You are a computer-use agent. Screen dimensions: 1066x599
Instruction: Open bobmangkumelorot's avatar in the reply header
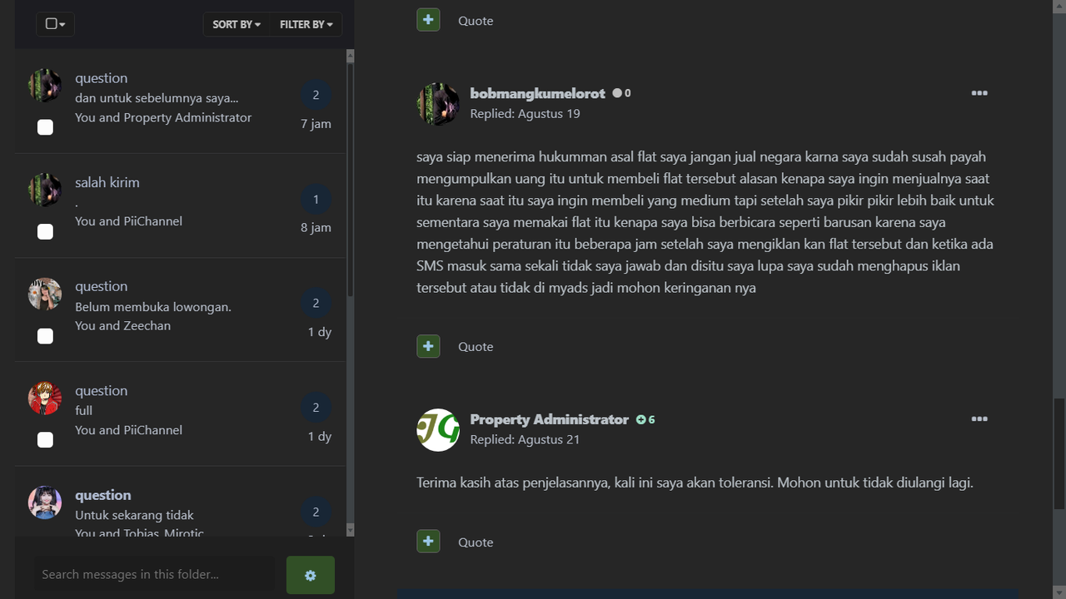[x=438, y=104]
